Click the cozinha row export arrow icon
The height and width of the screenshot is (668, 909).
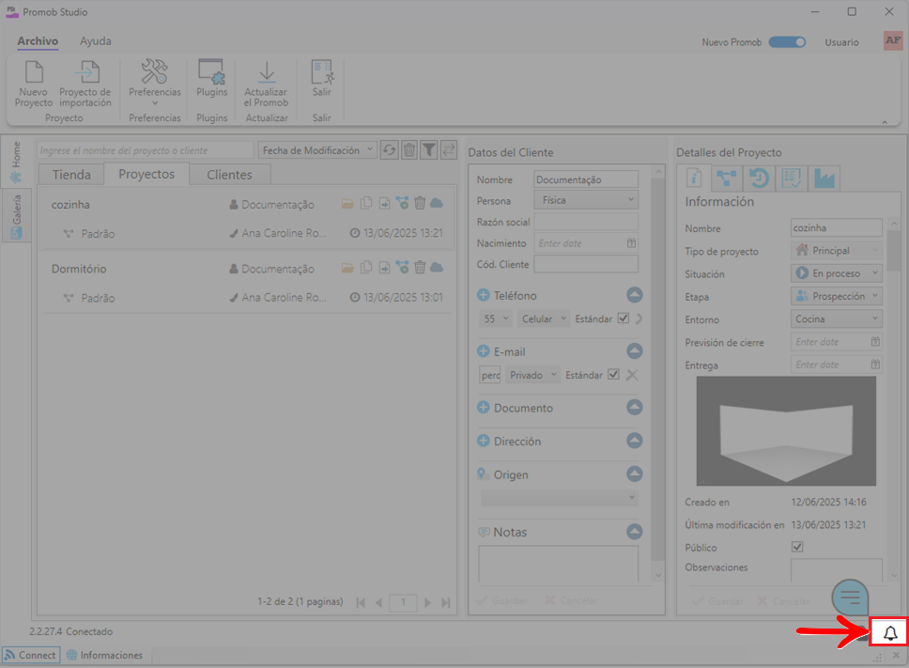[x=384, y=203]
